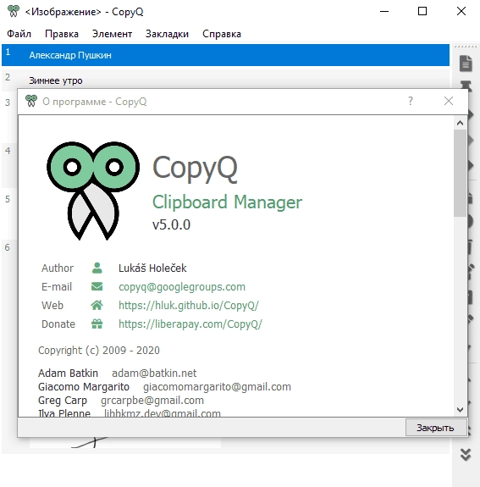Viewport: 480px width, 487px height.
Task: Click the question mark help button in the About dialog
Action: 411,101
